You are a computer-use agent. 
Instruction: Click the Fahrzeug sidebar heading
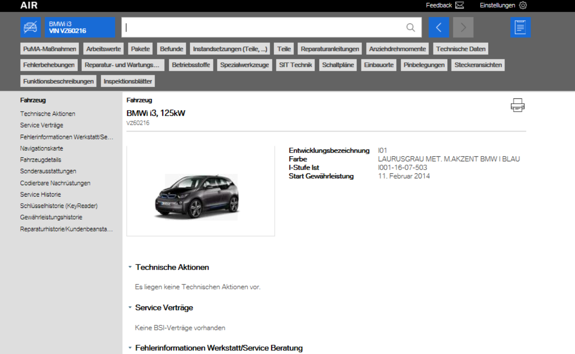(x=33, y=100)
